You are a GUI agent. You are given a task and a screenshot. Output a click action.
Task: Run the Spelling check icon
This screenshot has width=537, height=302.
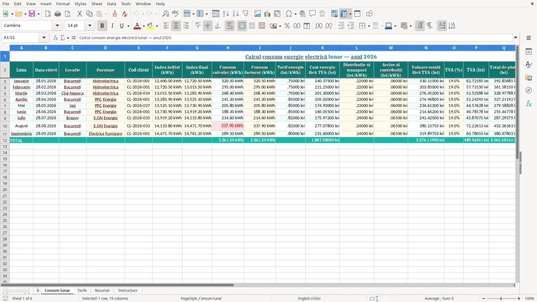pos(175,14)
